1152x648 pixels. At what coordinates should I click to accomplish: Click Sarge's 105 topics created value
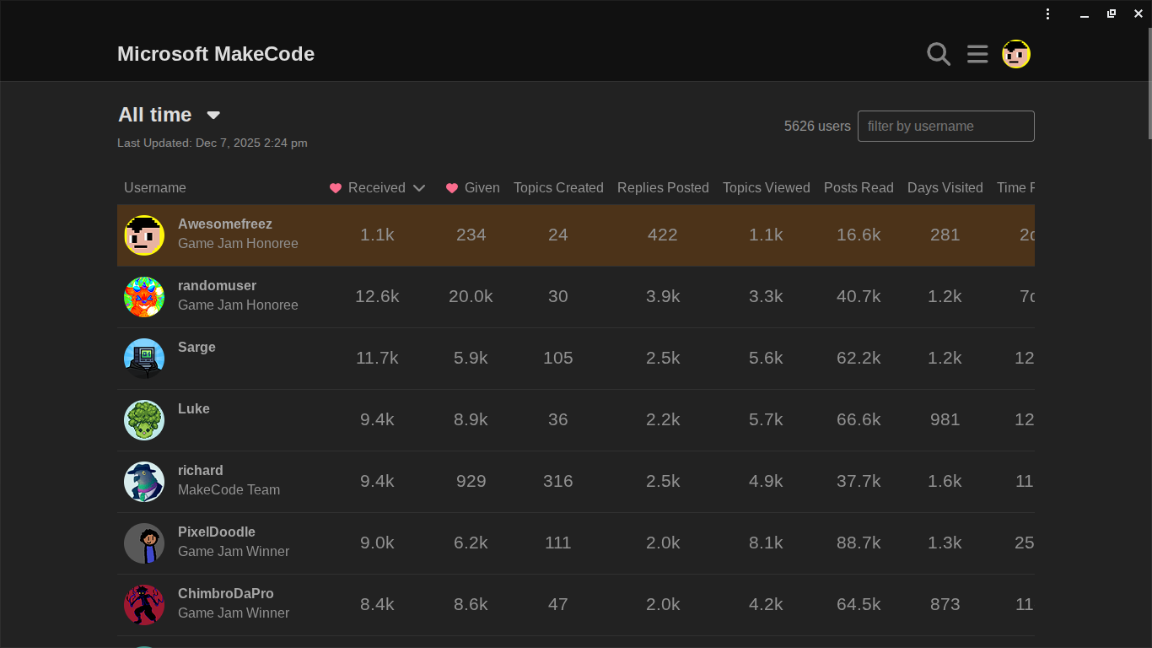pos(558,359)
